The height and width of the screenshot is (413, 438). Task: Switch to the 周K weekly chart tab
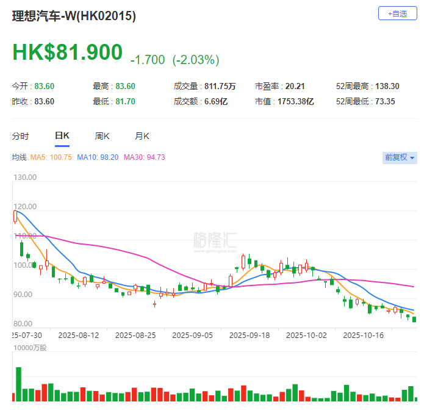tap(102, 136)
